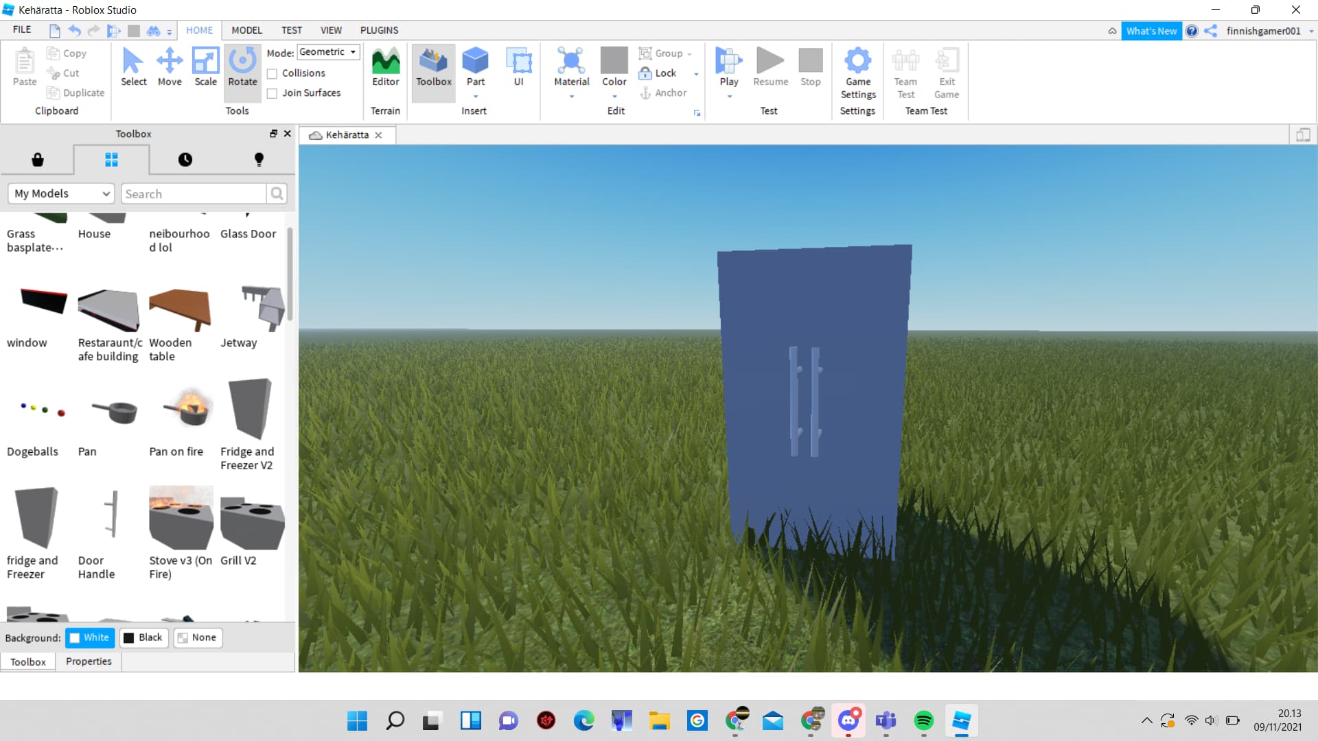
Task: Click the Stop test button
Action: pos(810,67)
